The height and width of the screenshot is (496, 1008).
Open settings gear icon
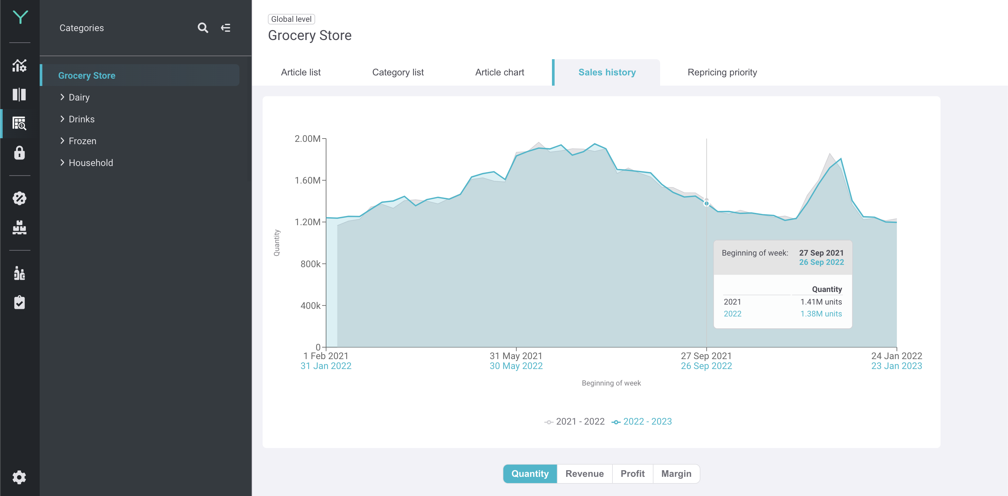20,477
